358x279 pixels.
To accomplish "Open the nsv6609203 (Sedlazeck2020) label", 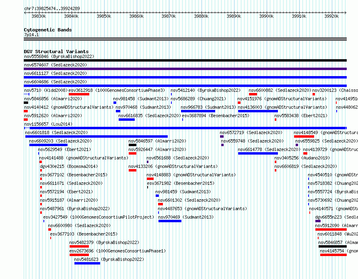I will [x=60, y=141].
